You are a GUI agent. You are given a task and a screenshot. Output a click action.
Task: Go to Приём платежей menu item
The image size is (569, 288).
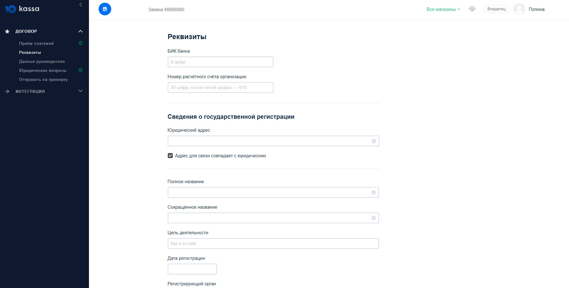click(36, 43)
